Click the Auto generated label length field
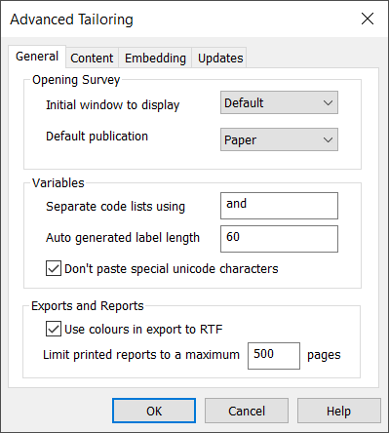389x433 pixels. [279, 239]
